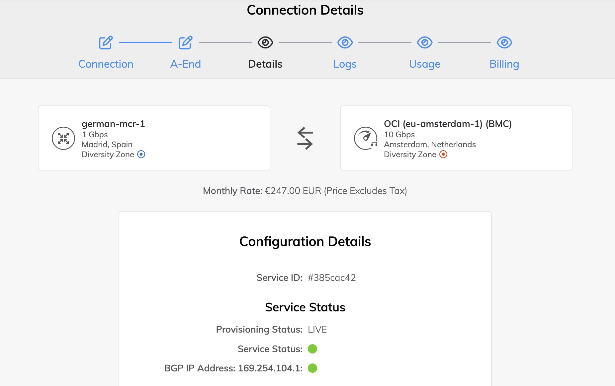Open the Usage section

[425, 64]
